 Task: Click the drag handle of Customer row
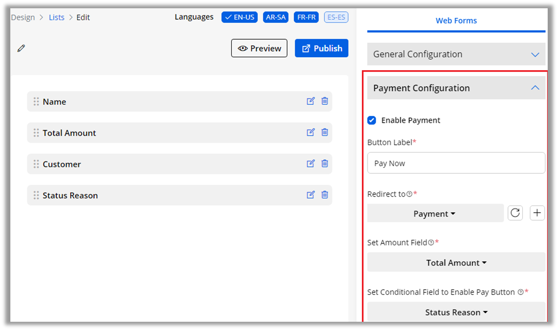(36, 164)
